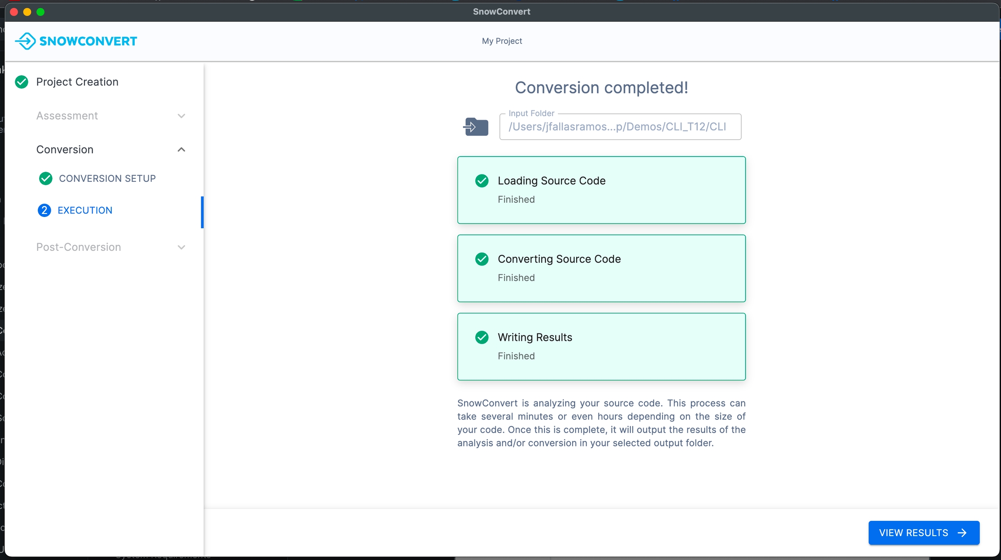Click the input folder icon

[476, 127]
